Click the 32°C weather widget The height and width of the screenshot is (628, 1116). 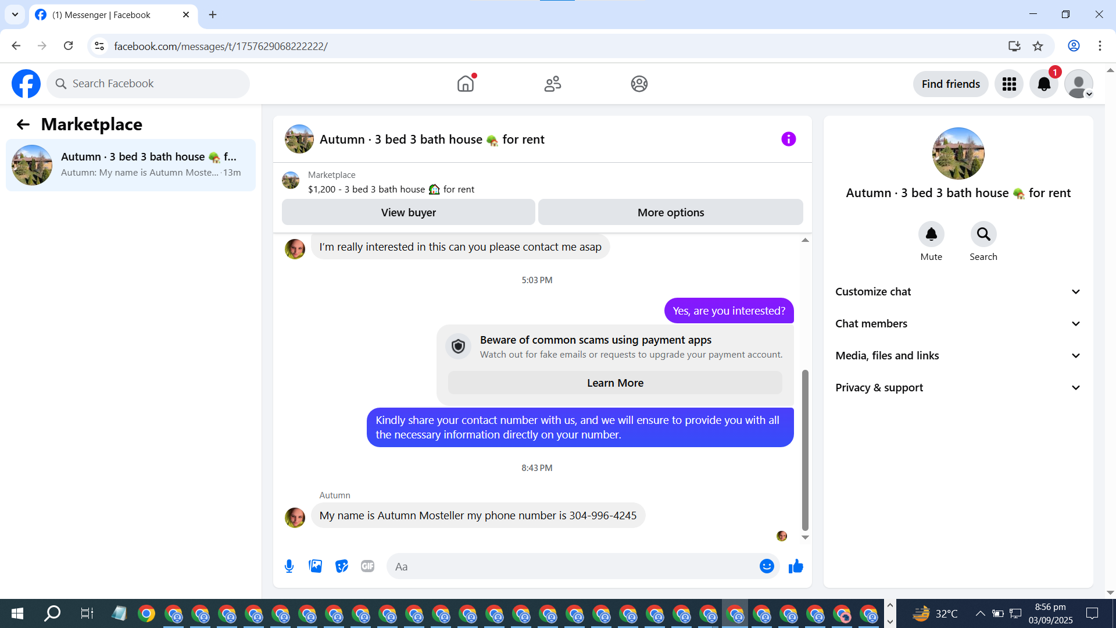coord(935,613)
